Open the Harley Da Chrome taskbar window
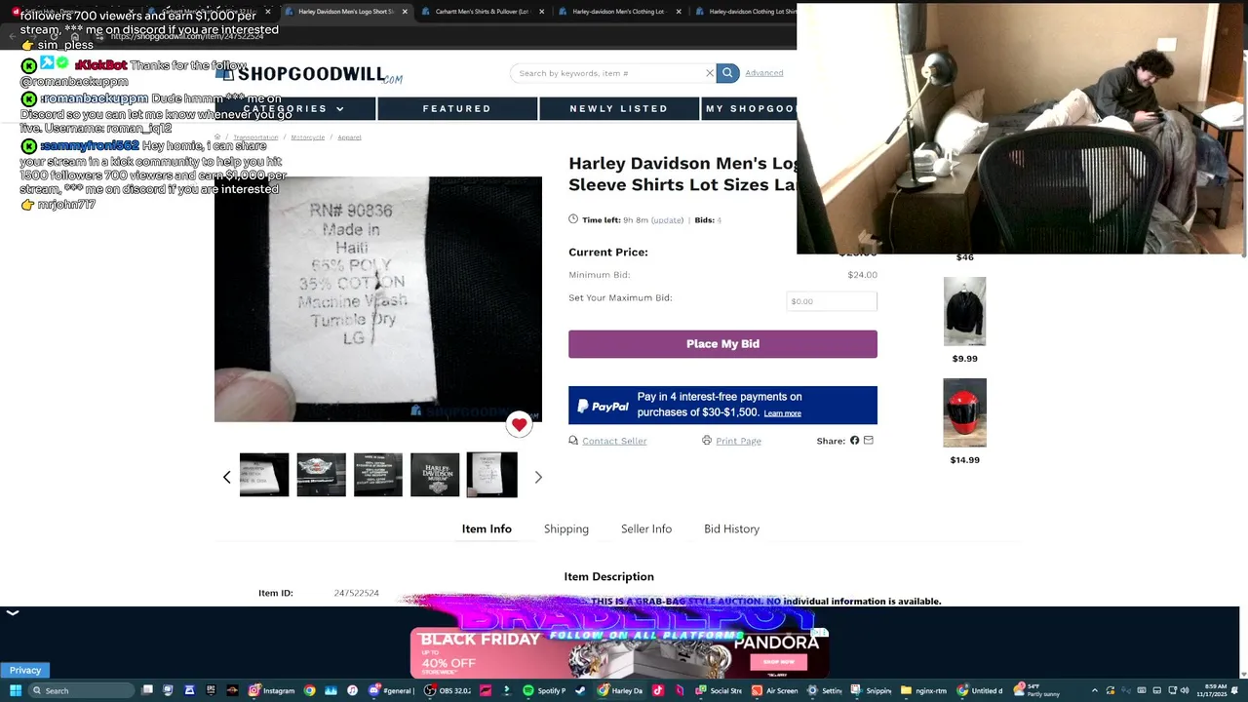The height and width of the screenshot is (702, 1248). pyautogui.click(x=620, y=690)
